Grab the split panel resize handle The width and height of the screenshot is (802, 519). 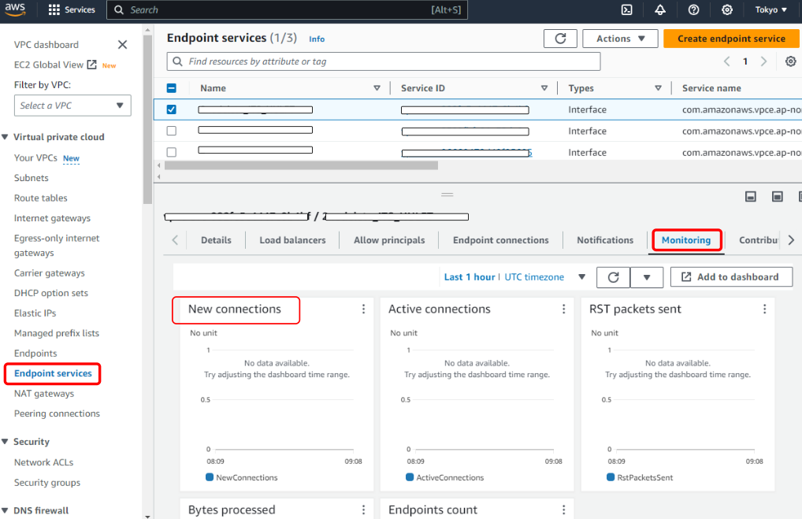click(447, 195)
